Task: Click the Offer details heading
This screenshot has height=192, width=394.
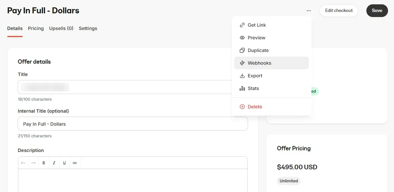Action: tap(34, 62)
